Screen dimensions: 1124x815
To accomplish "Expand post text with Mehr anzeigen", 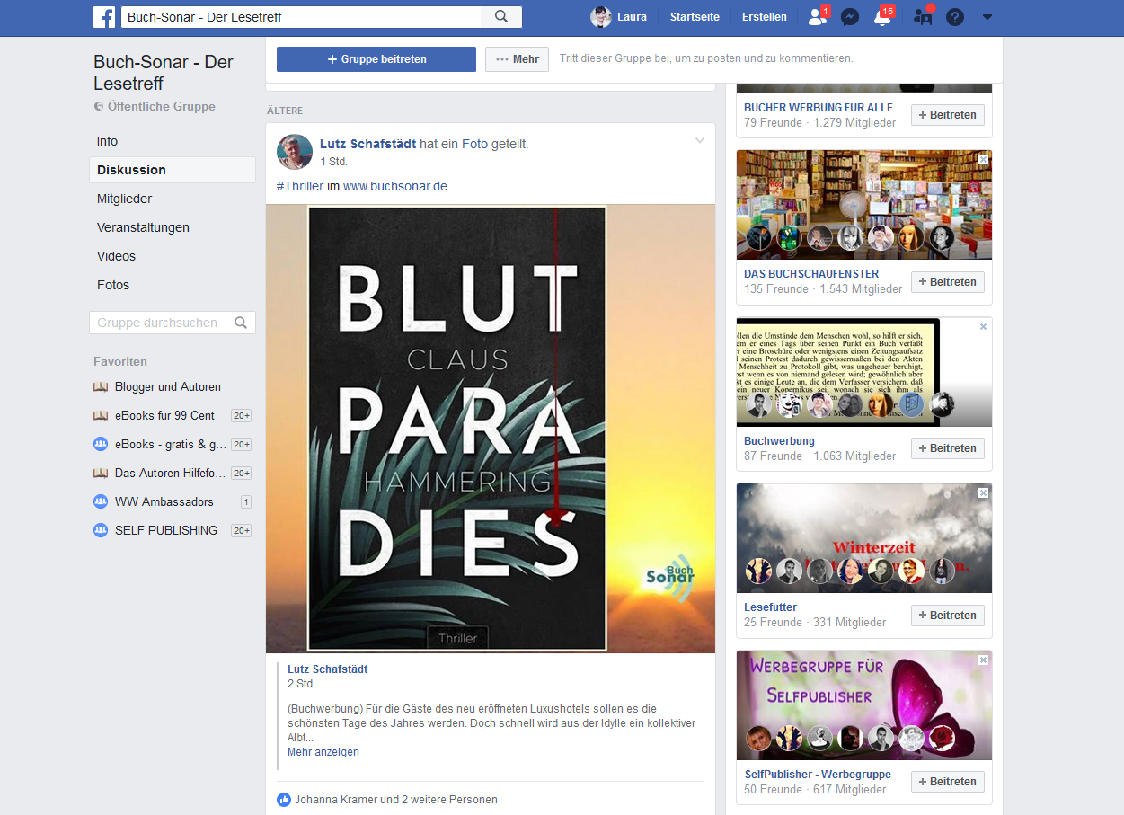I will point(323,752).
